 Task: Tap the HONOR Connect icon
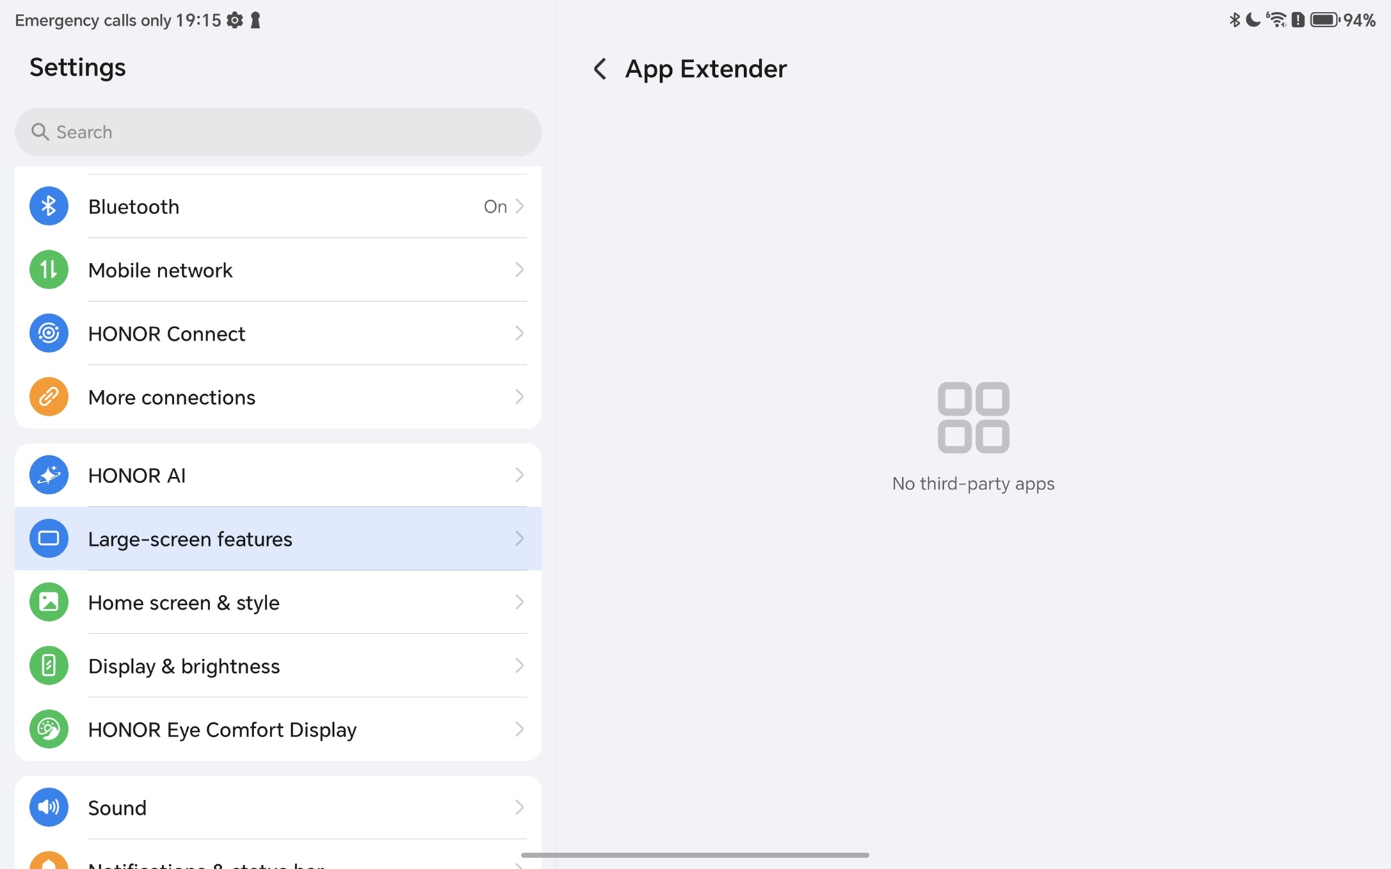pyautogui.click(x=49, y=334)
